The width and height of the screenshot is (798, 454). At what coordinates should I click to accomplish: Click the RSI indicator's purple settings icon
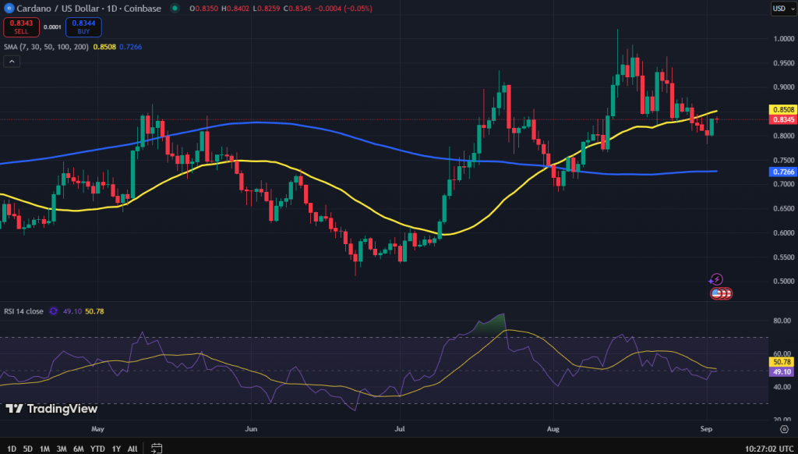tap(52, 311)
